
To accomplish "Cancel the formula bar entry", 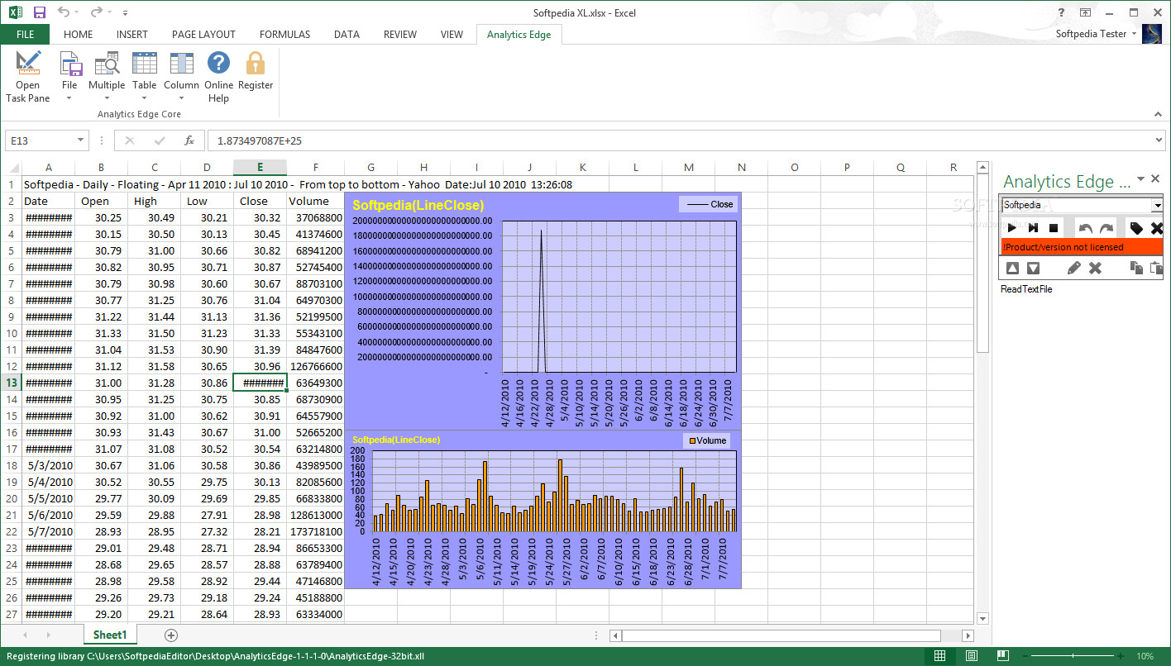I will 130,140.
